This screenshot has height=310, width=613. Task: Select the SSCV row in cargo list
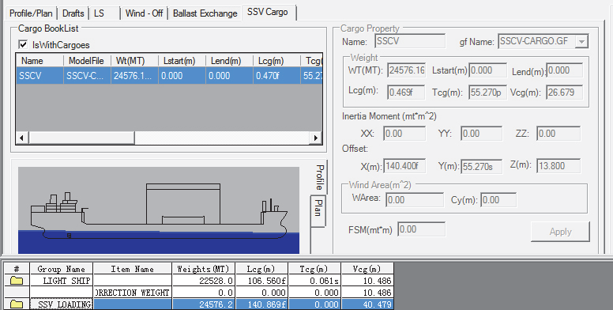[169, 76]
